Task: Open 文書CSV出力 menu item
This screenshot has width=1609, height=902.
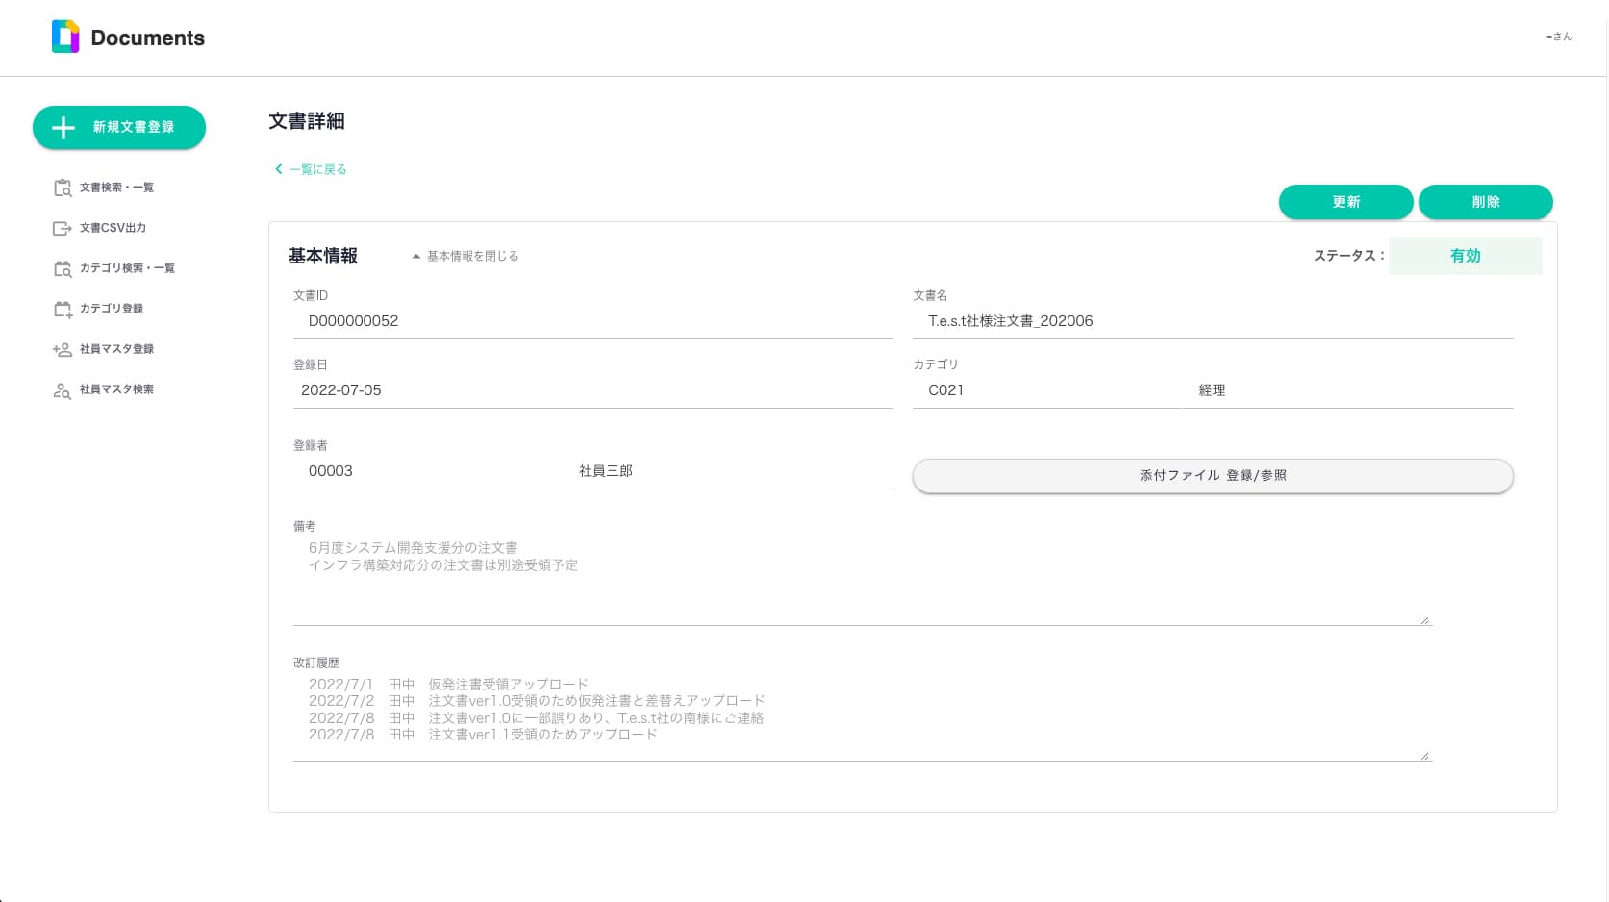Action: (113, 228)
